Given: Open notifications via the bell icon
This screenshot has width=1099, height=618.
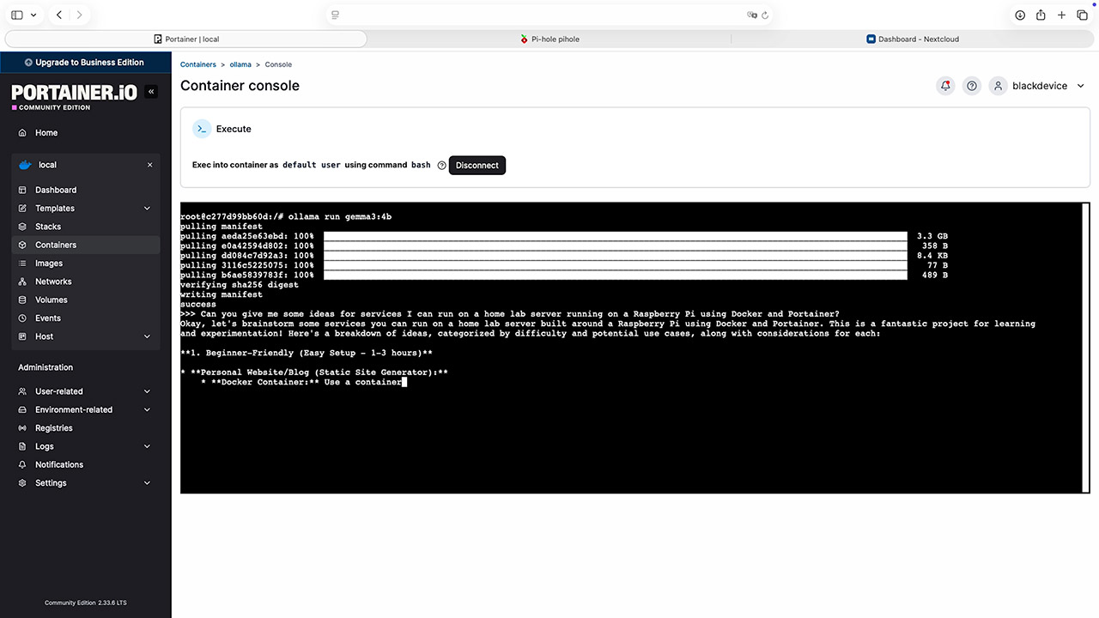Looking at the screenshot, I should [x=945, y=86].
